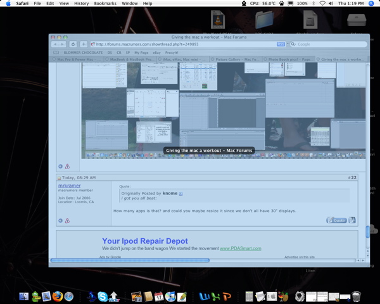380x304 pixels.
Task: Click the RSS button in address bar
Action: 281,44
